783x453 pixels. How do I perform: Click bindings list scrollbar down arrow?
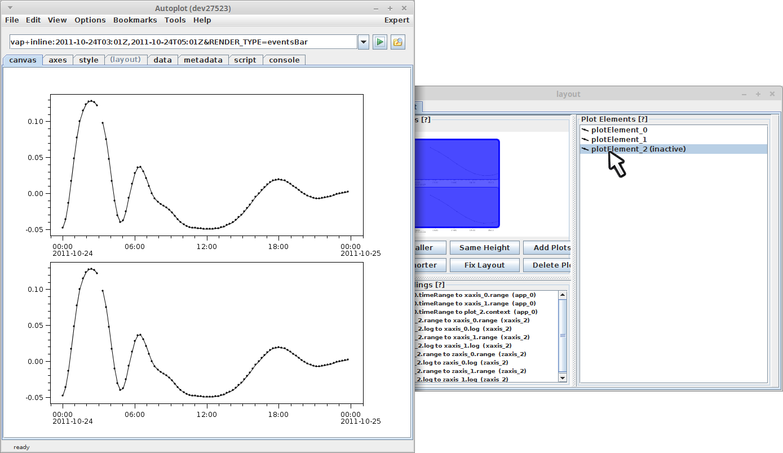[x=562, y=377]
